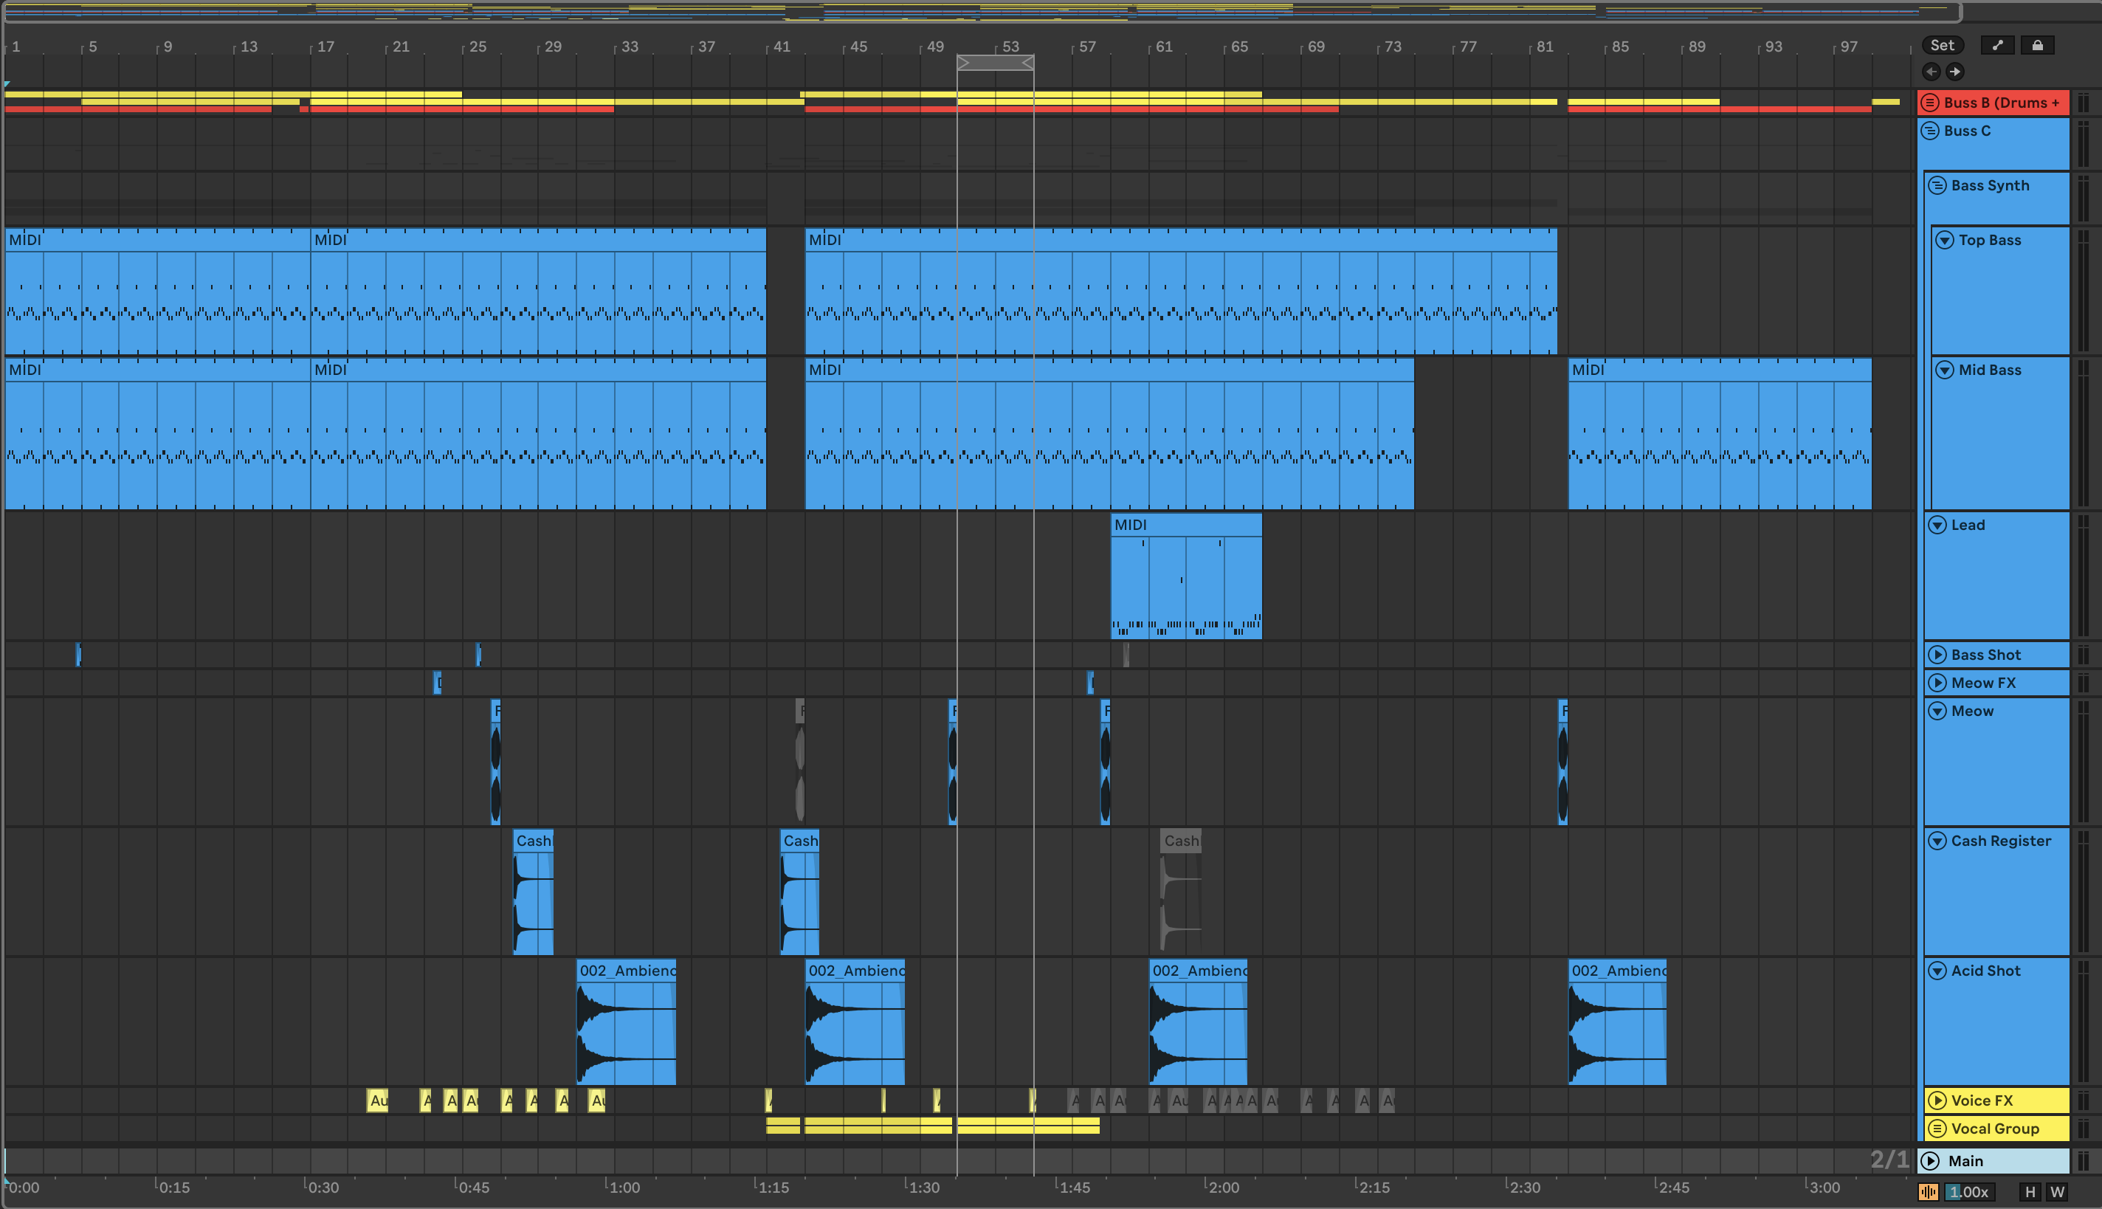Click the Set locator button

(1942, 46)
